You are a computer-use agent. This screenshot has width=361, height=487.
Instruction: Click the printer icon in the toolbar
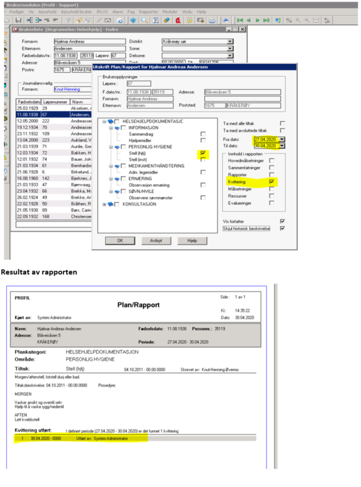[x=212, y=20]
